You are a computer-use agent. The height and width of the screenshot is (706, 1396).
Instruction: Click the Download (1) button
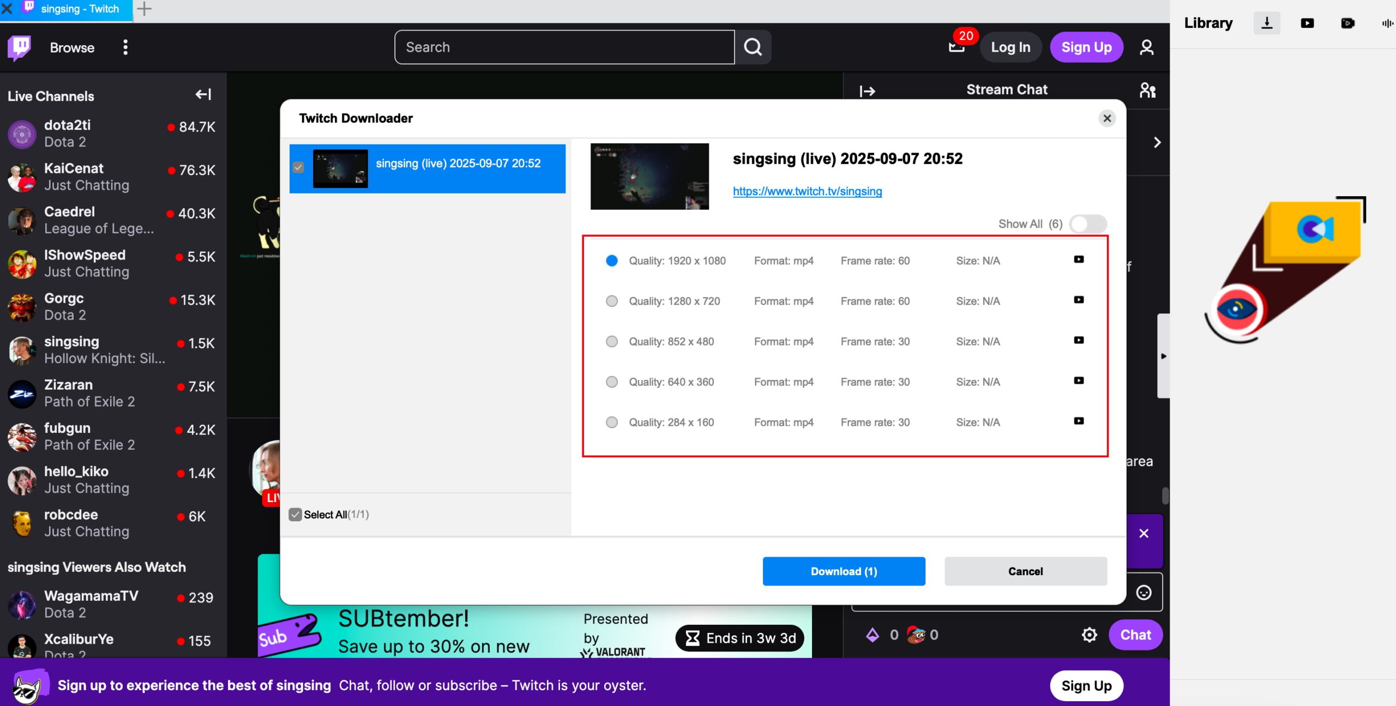click(x=844, y=571)
